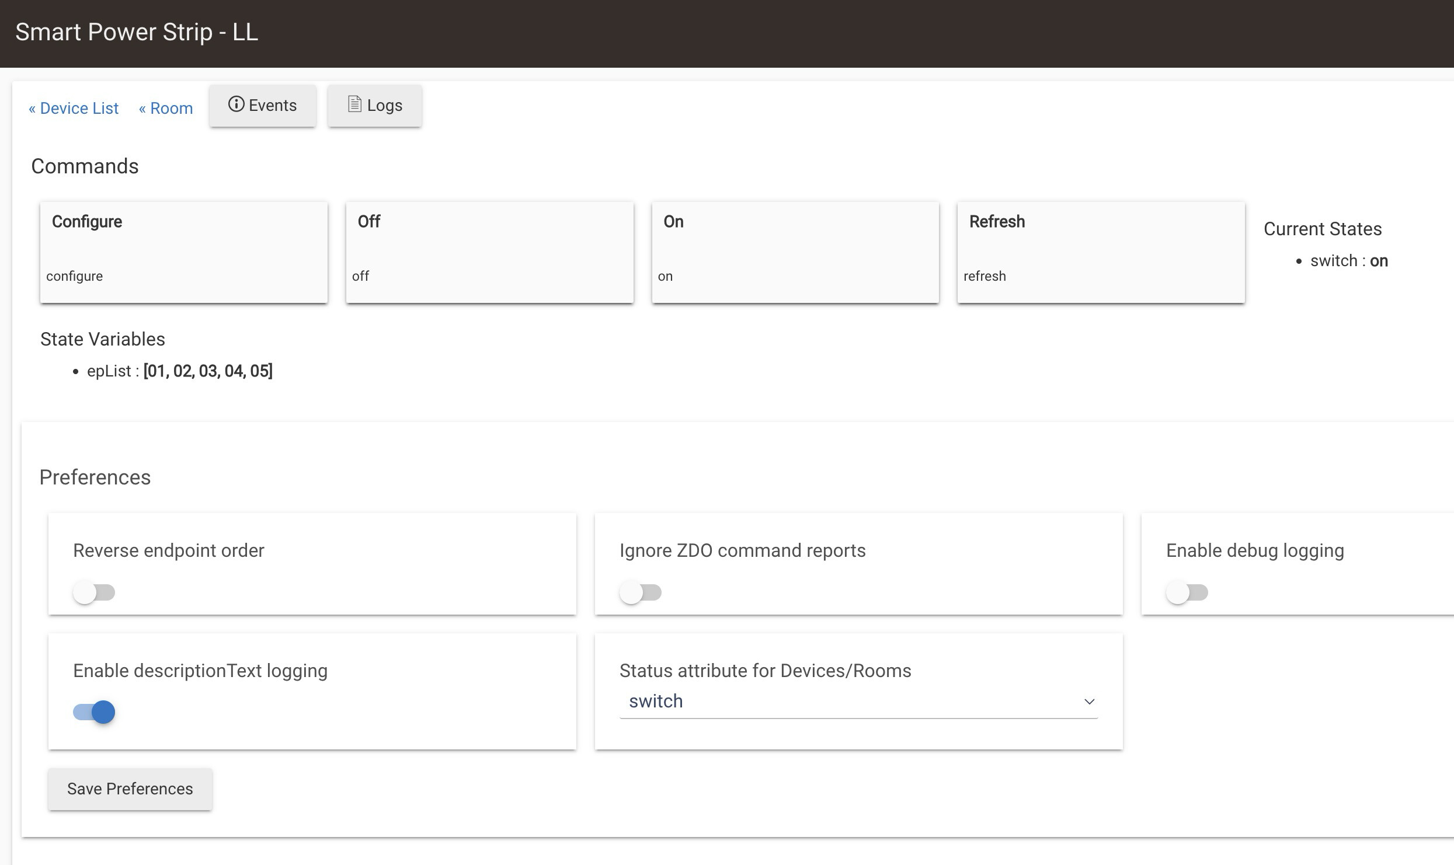Click the switch current state value
Image resolution: width=1454 pixels, height=865 pixels.
tap(1379, 261)
